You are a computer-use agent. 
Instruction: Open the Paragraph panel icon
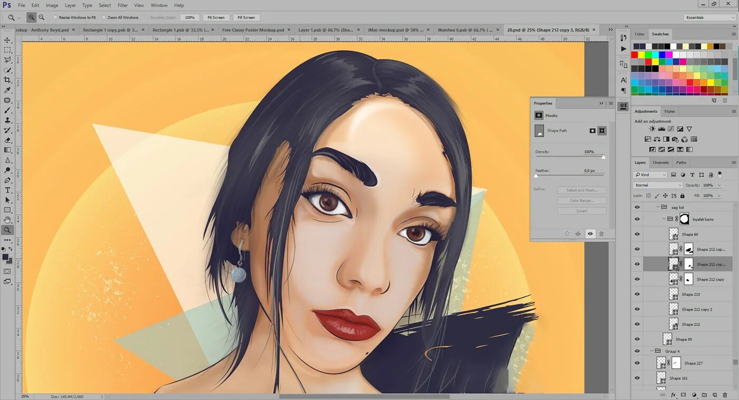click(623, 91)
